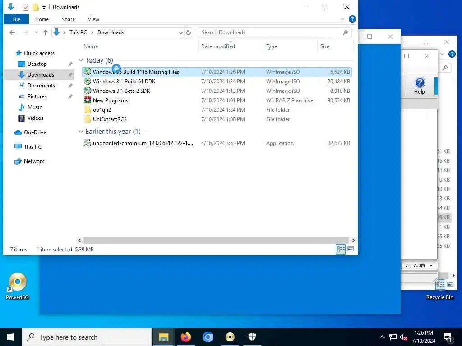This screenshot has width=462, height=346.
Task: Sort by the Name column header
Action: click(90, 46)
